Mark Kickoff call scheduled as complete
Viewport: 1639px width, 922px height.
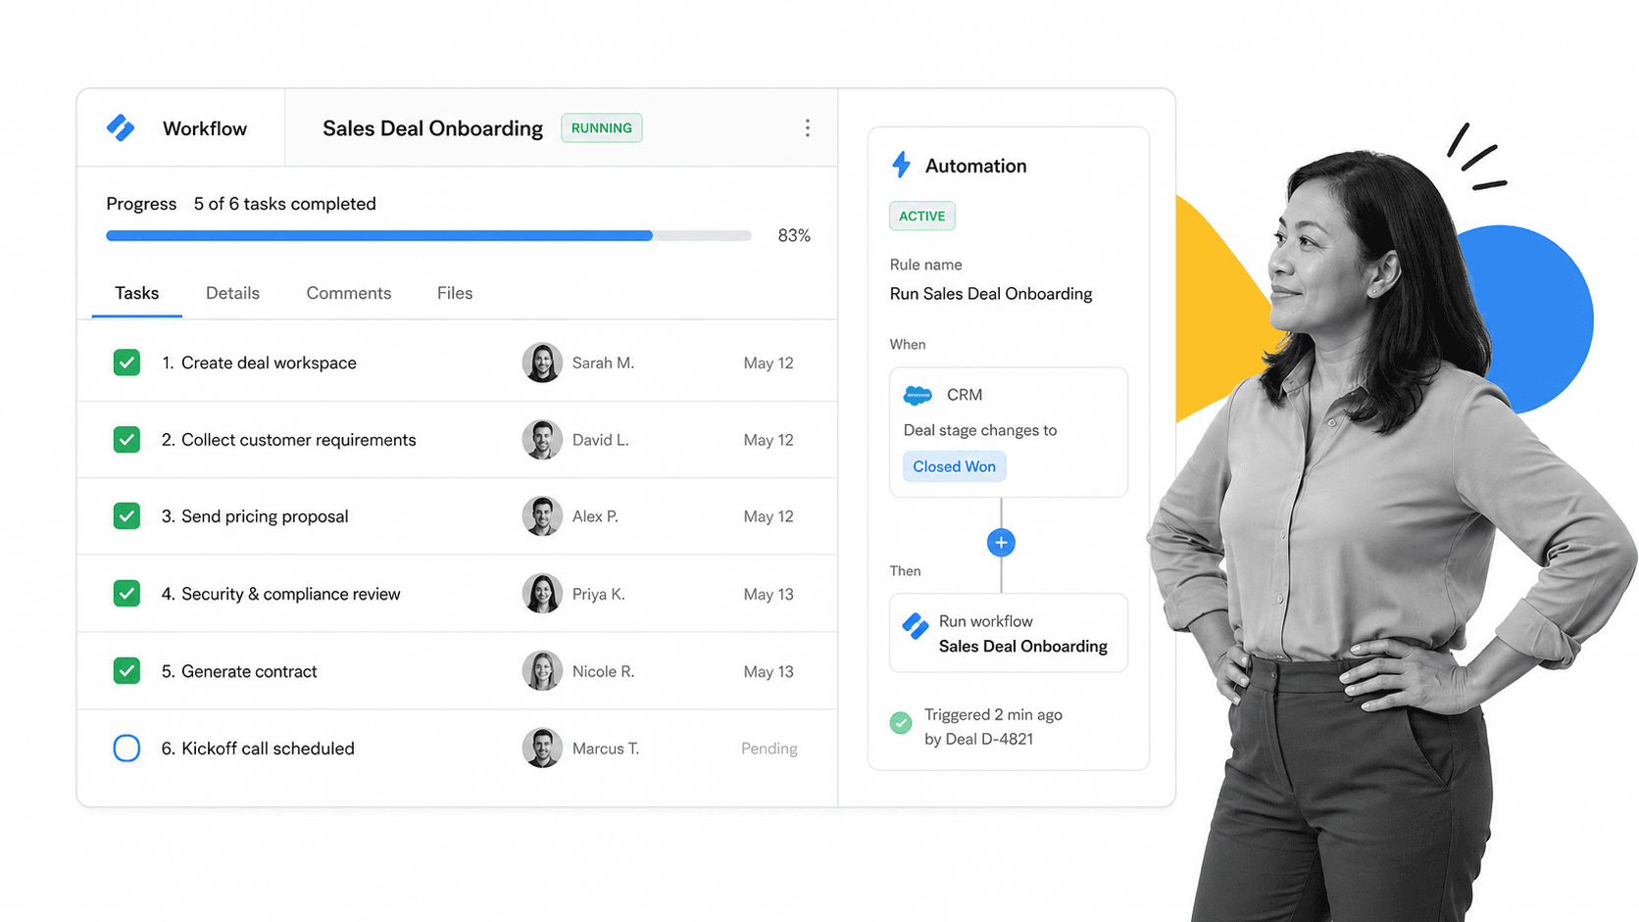pos(126,748)
